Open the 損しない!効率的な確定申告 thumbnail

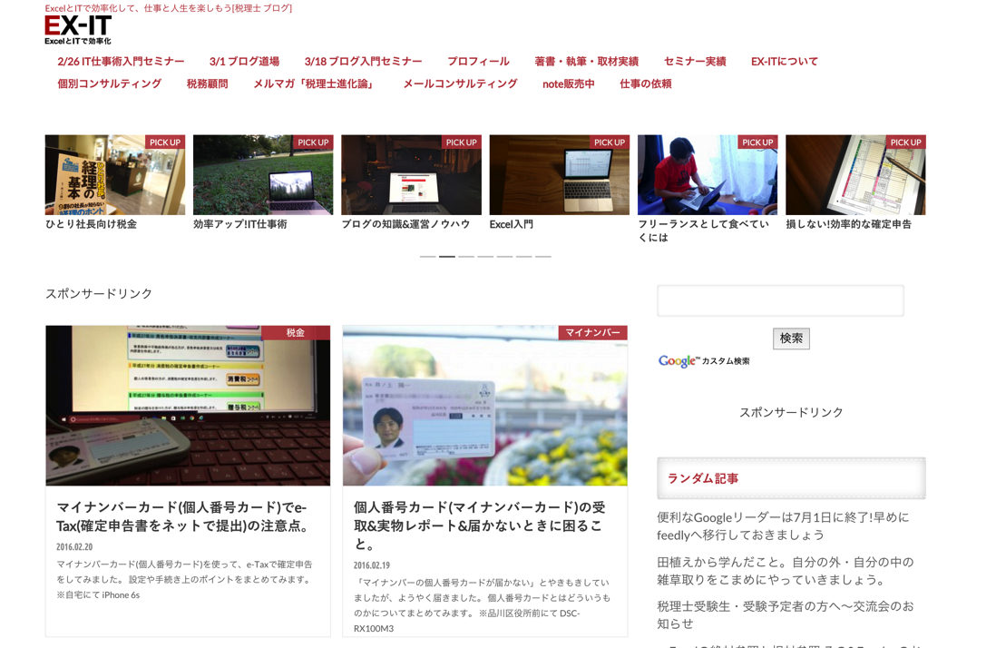(855, 174)
